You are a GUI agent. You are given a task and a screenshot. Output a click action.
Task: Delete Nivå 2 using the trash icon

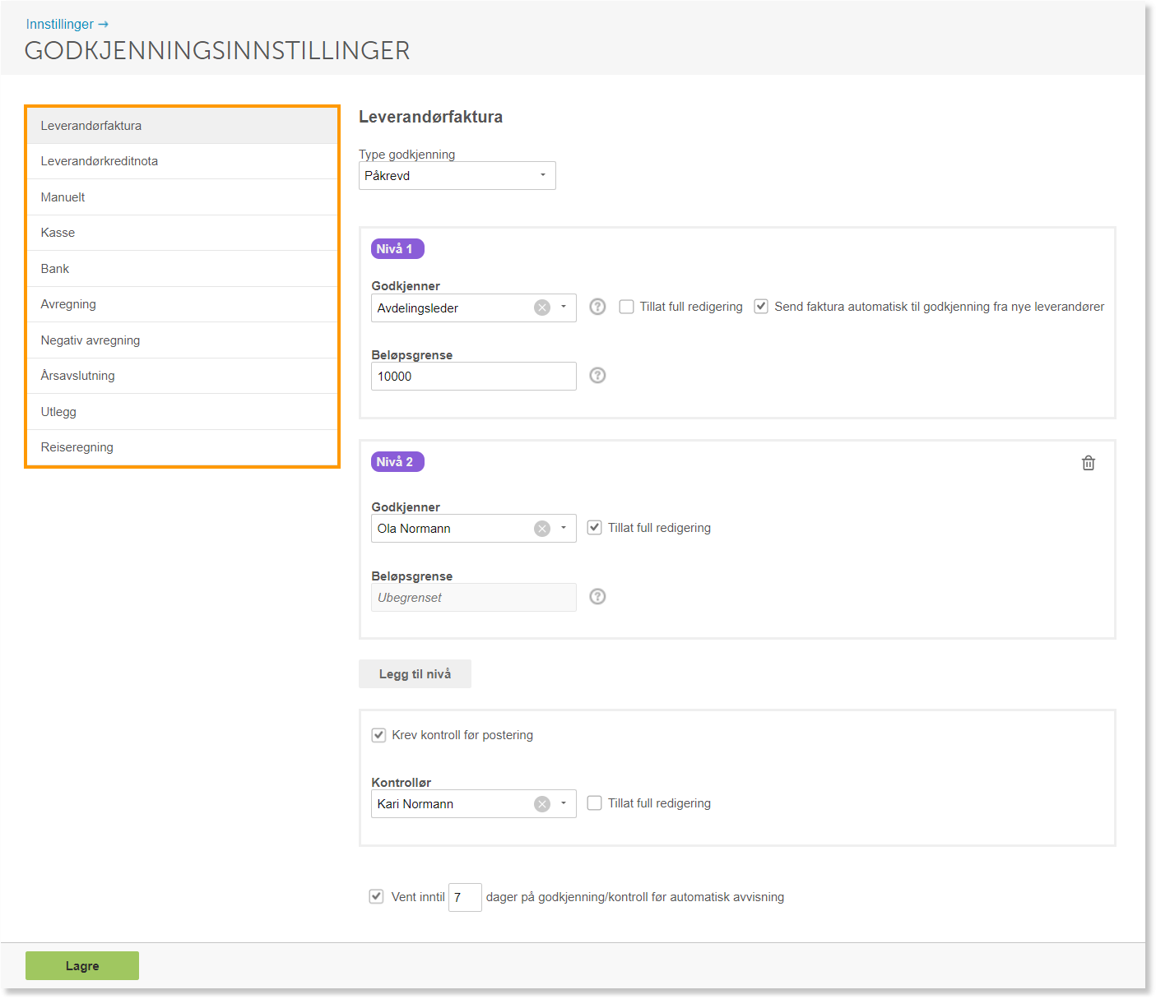point(1088,463)
